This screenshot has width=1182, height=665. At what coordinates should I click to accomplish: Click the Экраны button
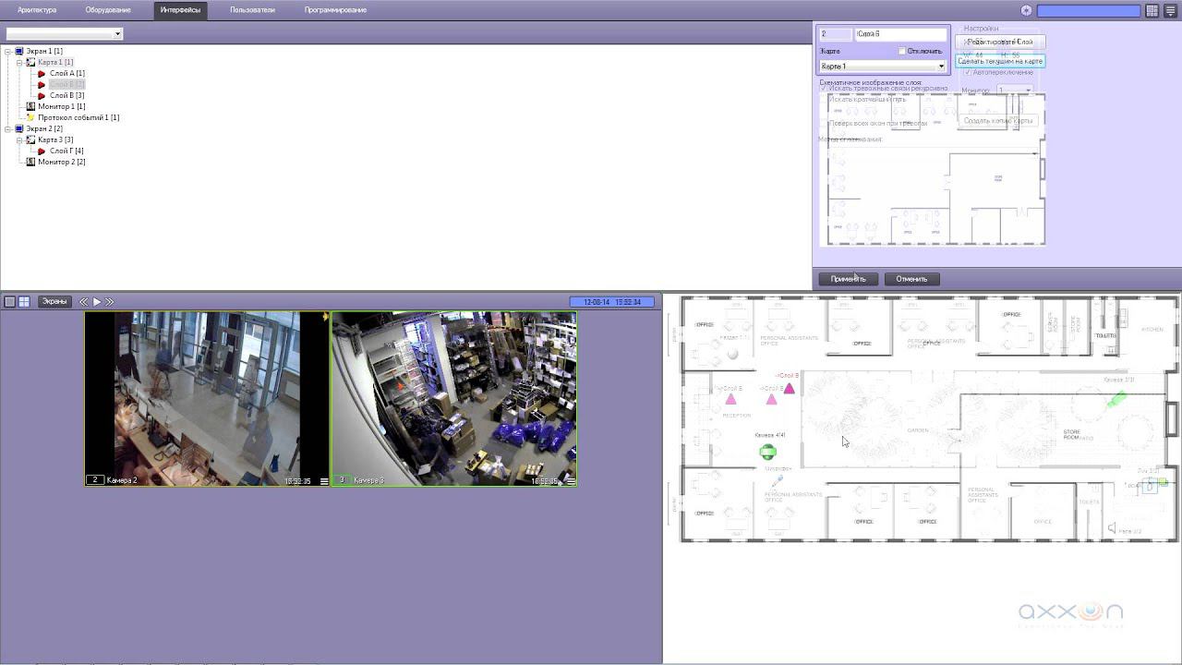54,302
